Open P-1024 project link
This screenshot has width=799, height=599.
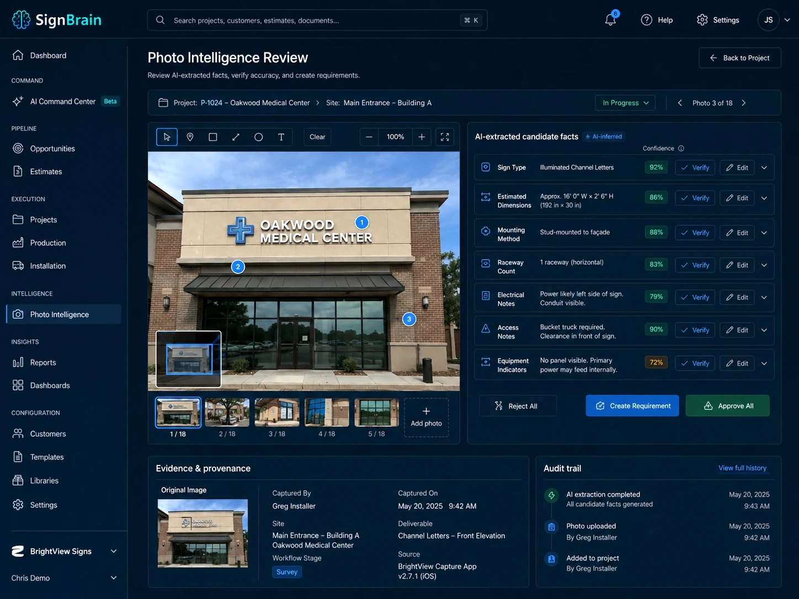(211, 103)
